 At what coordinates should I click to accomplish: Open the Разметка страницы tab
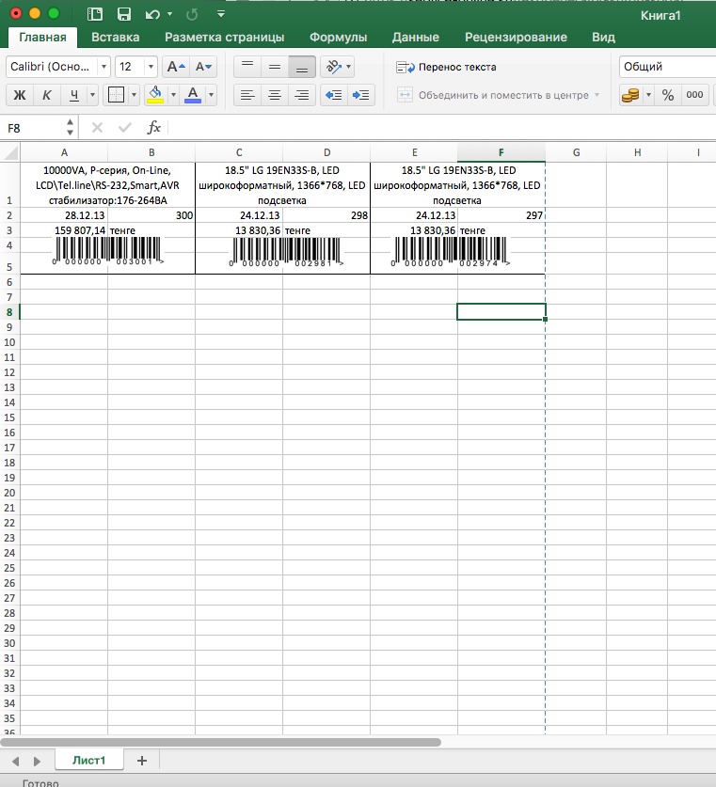224,38
